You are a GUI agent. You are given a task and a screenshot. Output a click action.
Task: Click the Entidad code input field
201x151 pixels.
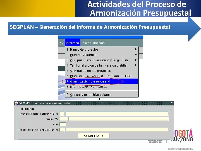pos(63,119)
